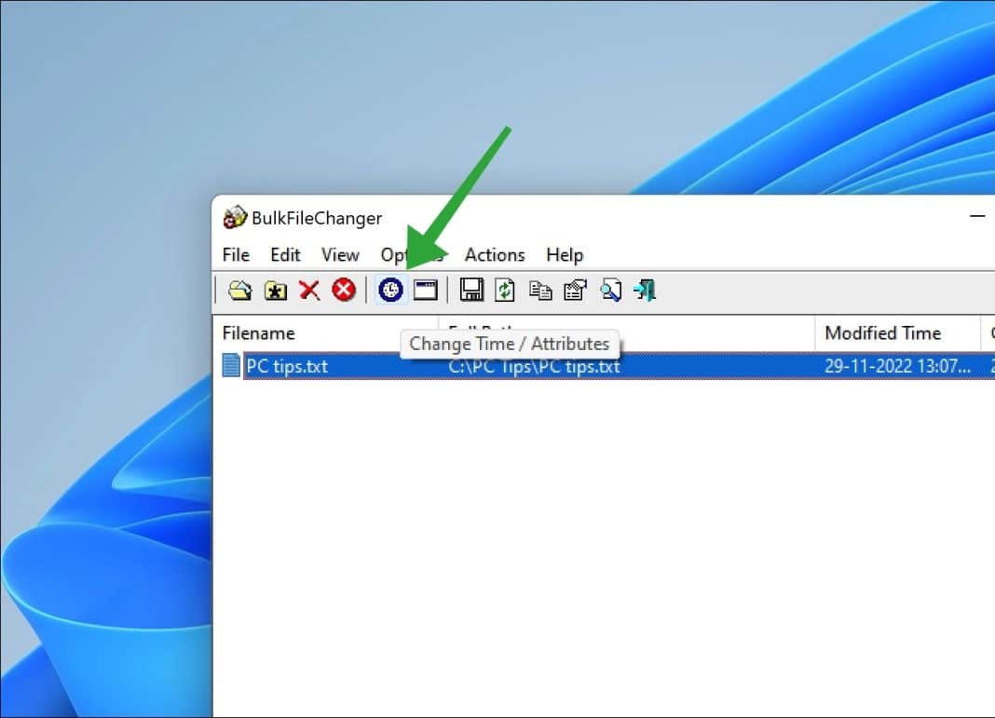Click the Execute Command window icon
The width and height of the screenshot is (995, 718).
pyautogui.click(x=425, y=290)
